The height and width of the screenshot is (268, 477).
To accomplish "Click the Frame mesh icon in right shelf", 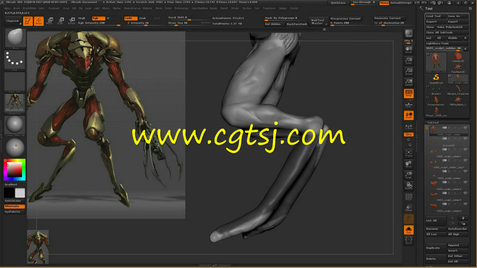I will tap(408, 153).
